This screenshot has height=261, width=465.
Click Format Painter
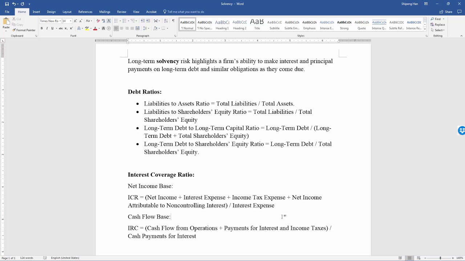(24, 30)
